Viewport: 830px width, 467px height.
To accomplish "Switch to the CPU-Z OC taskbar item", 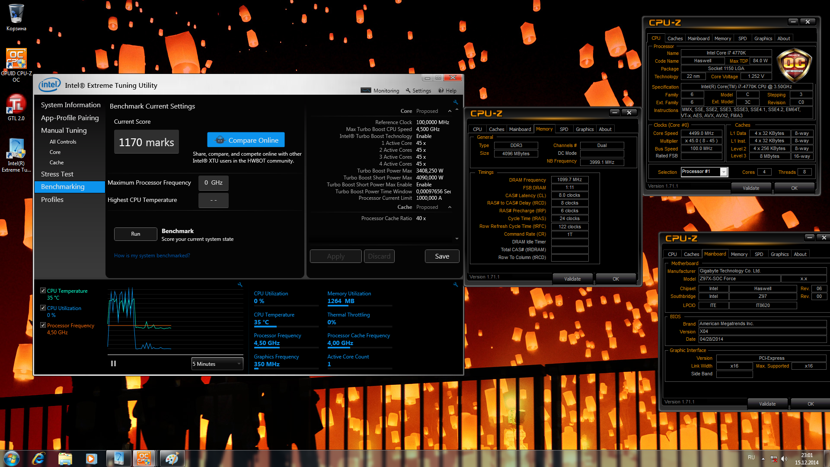I will pyautogui.click(x=145, y=458).
